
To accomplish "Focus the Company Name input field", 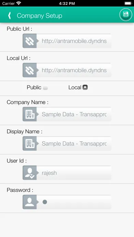I will 74,114.
